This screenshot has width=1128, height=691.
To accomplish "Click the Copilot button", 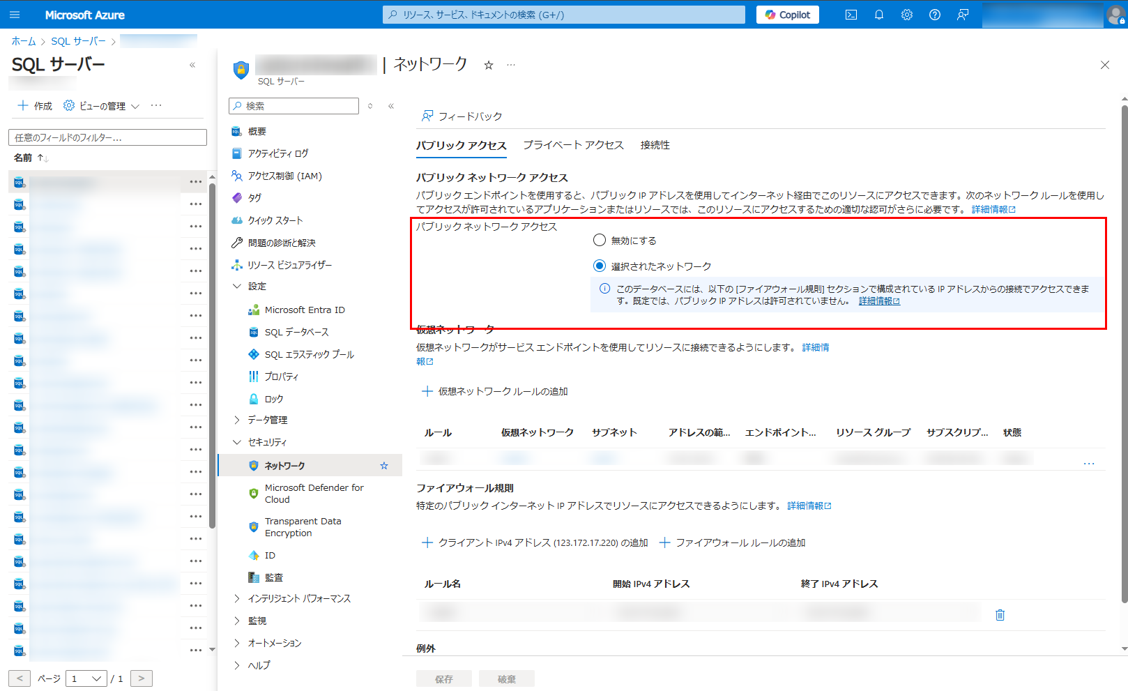I will coord(788,15).
